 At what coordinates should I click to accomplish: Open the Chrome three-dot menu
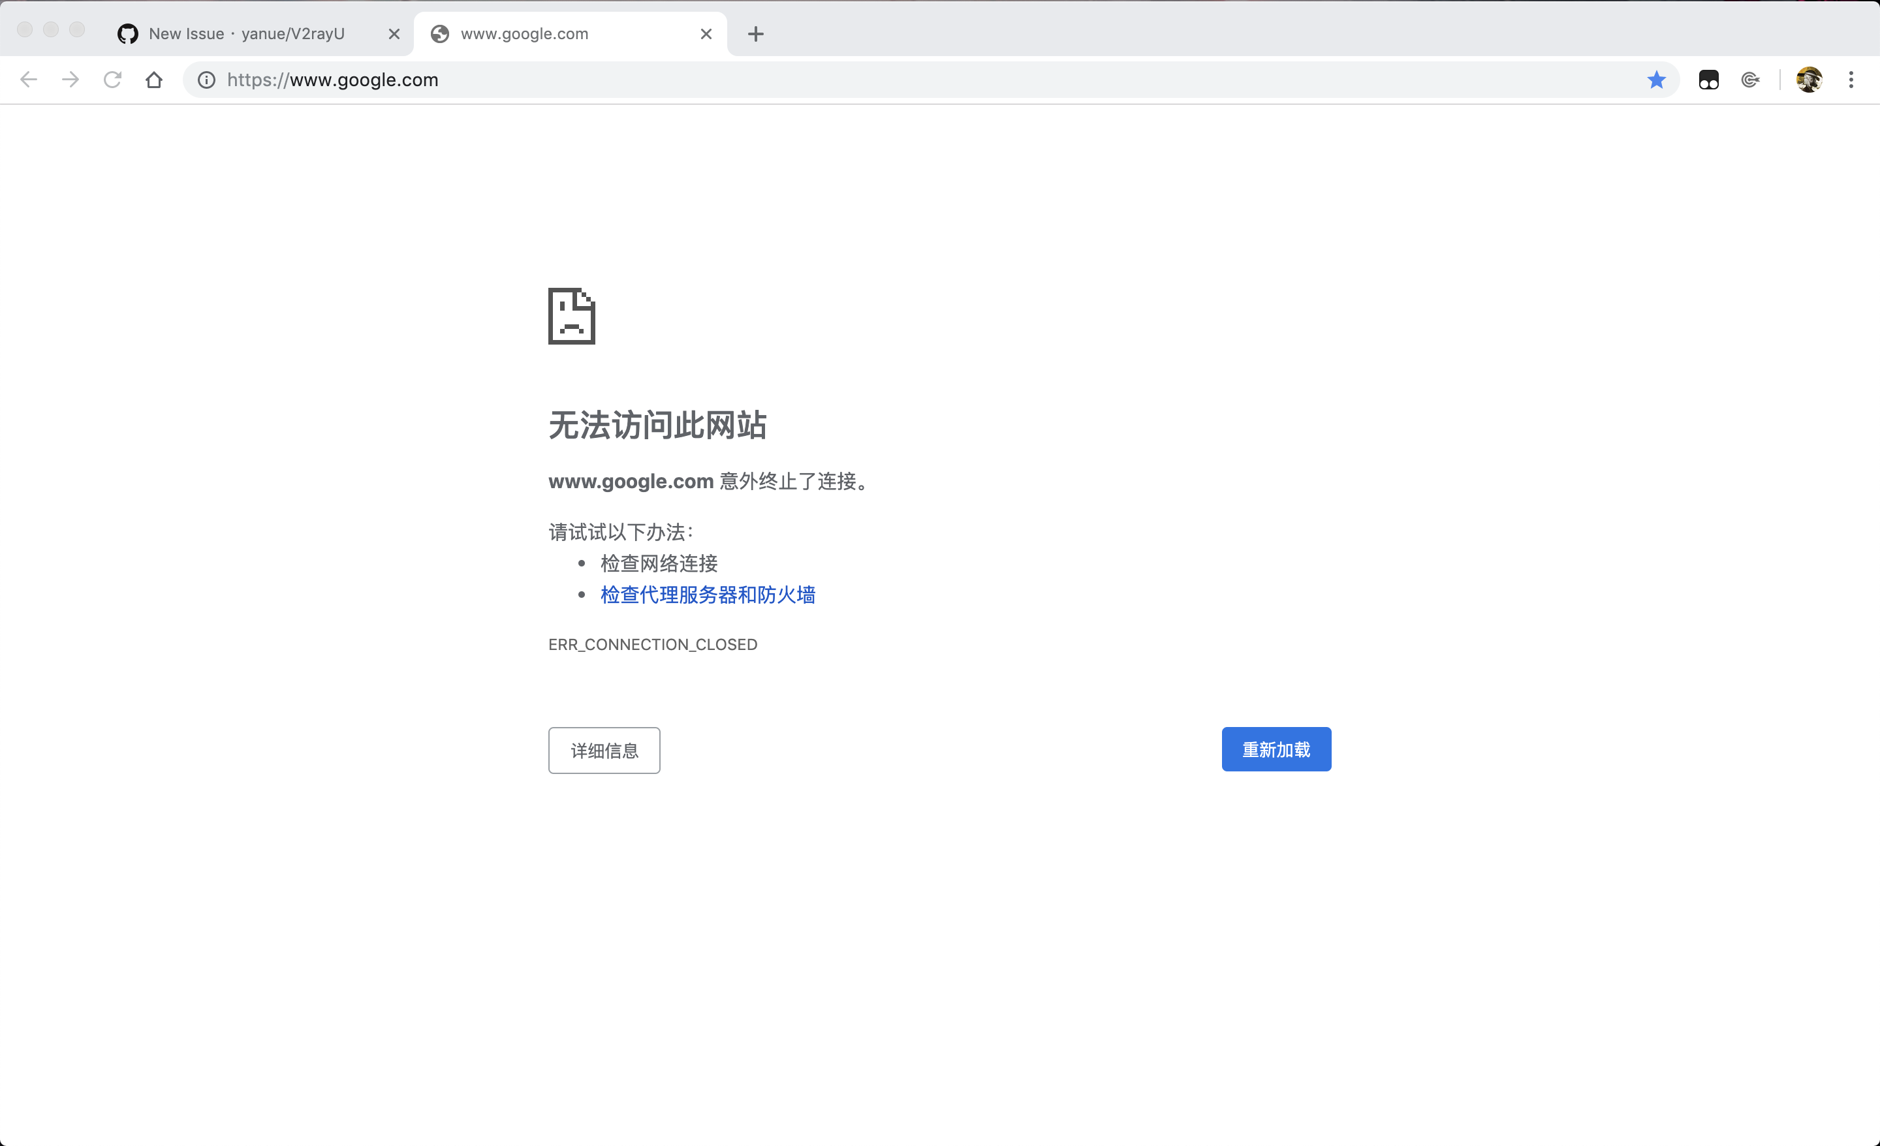(1851, 80)
